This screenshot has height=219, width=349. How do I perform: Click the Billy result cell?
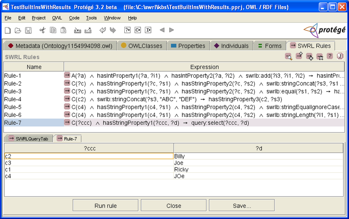pos(258,156)
